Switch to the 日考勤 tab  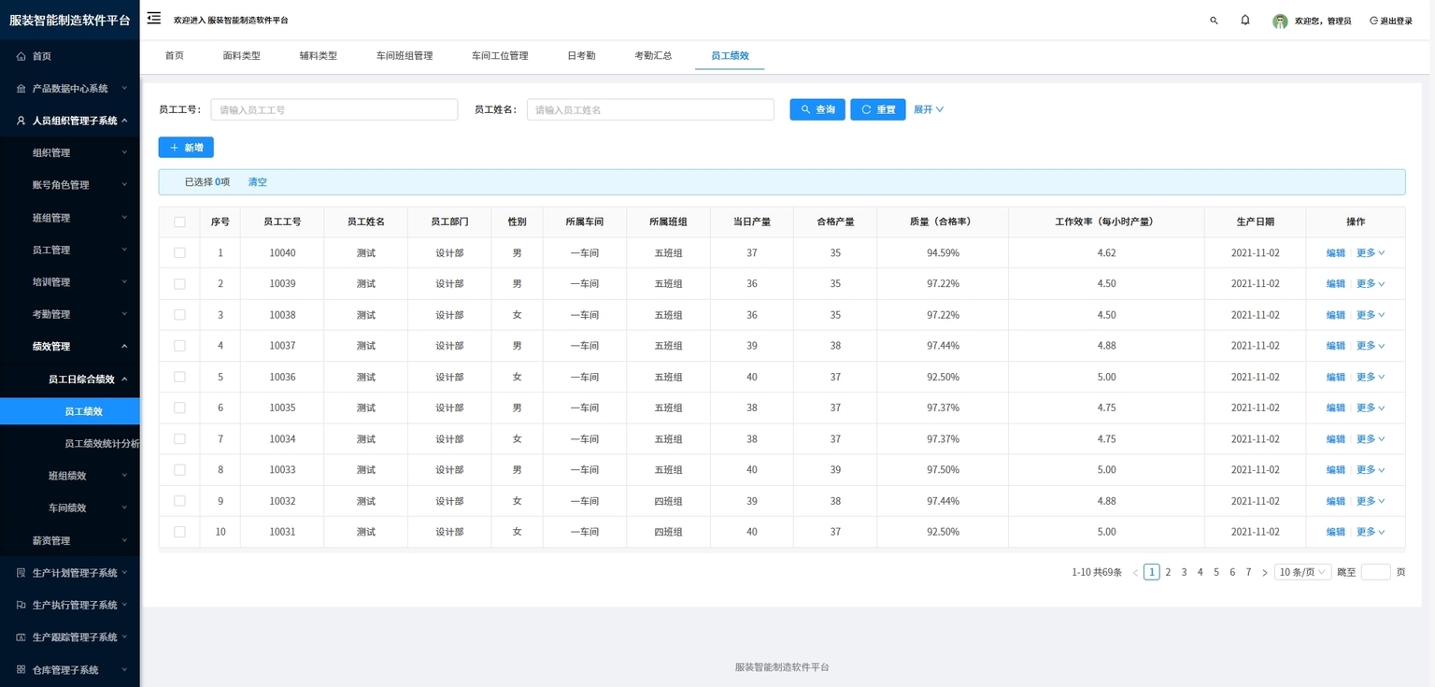click(581, 55)
